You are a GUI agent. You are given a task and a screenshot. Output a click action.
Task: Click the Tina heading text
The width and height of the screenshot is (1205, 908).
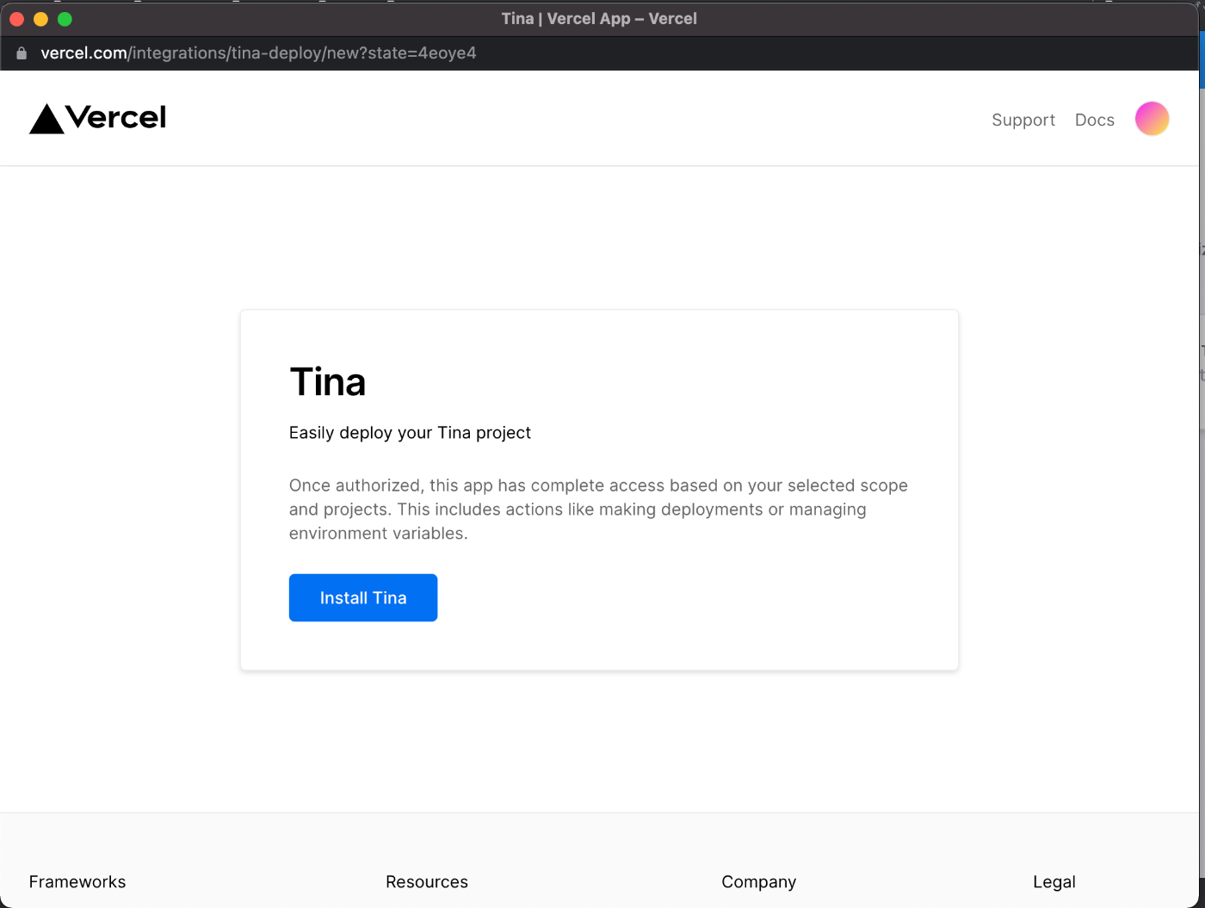tap(328, 381)
